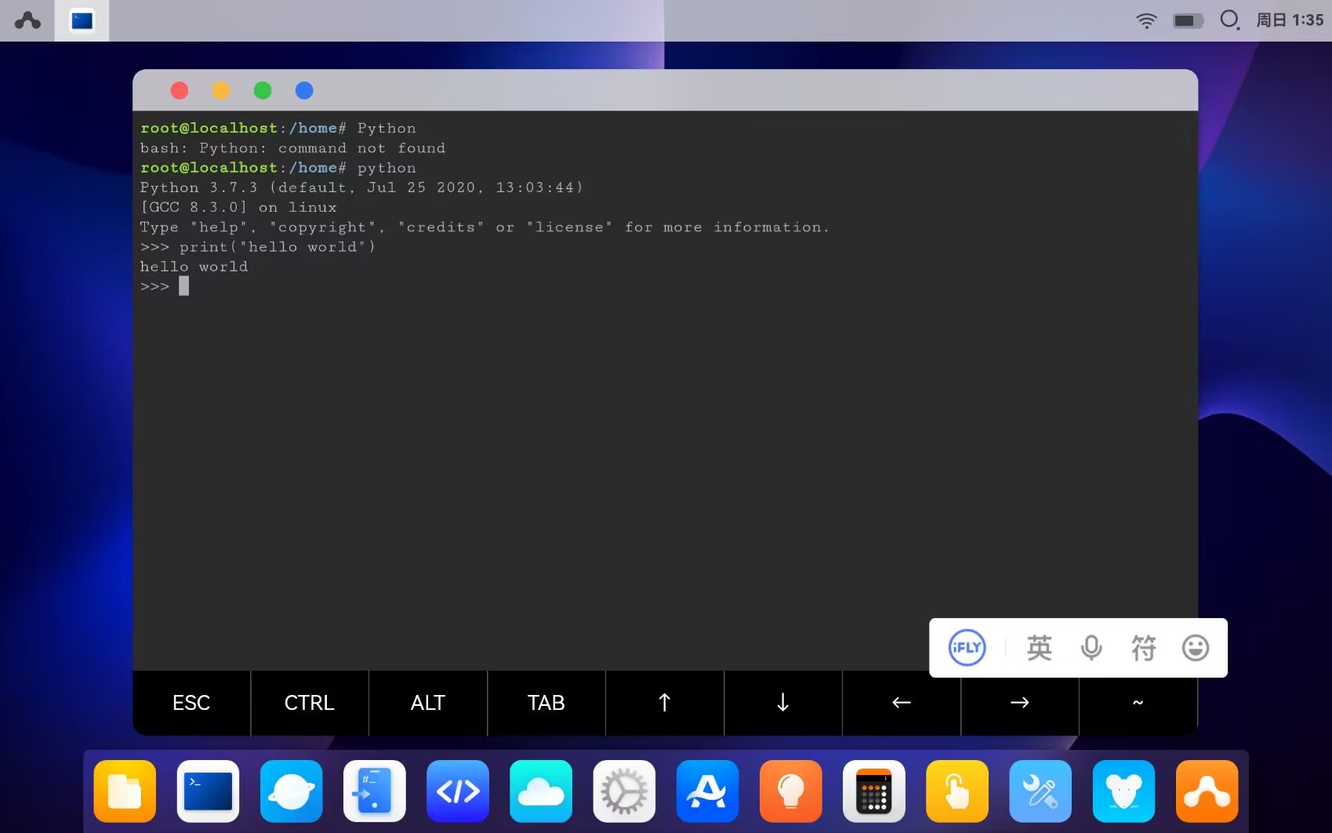The width and height of the screenshot is (1332, 833).
Task: Check the battery indicator icon
Action: (1188, 20)
